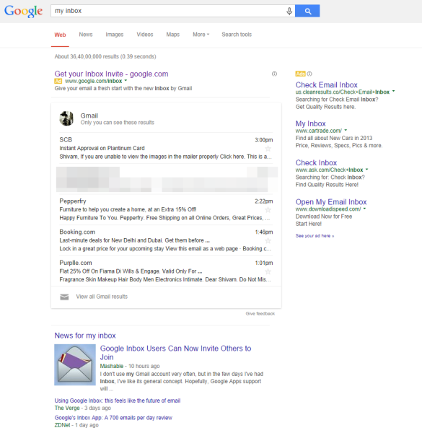Switch to the Videos tab
The width and height of the screenshot is (422, 433).
145,35
